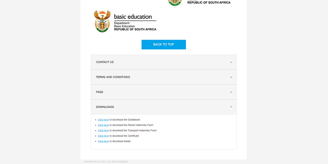The image size is (328, 164).
Task: Follow the link to download the Certificate
Action: coord(103,136)
